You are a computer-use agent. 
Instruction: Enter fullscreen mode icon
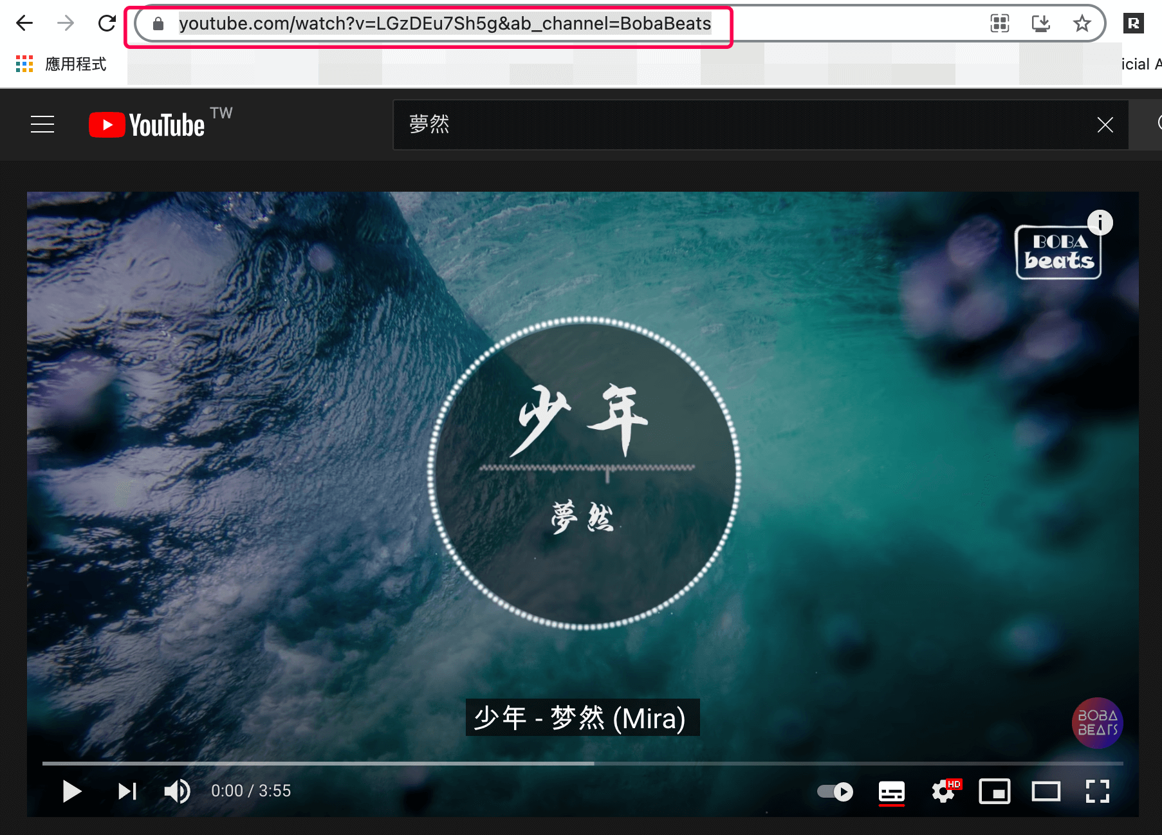[x=1097, y=792]
